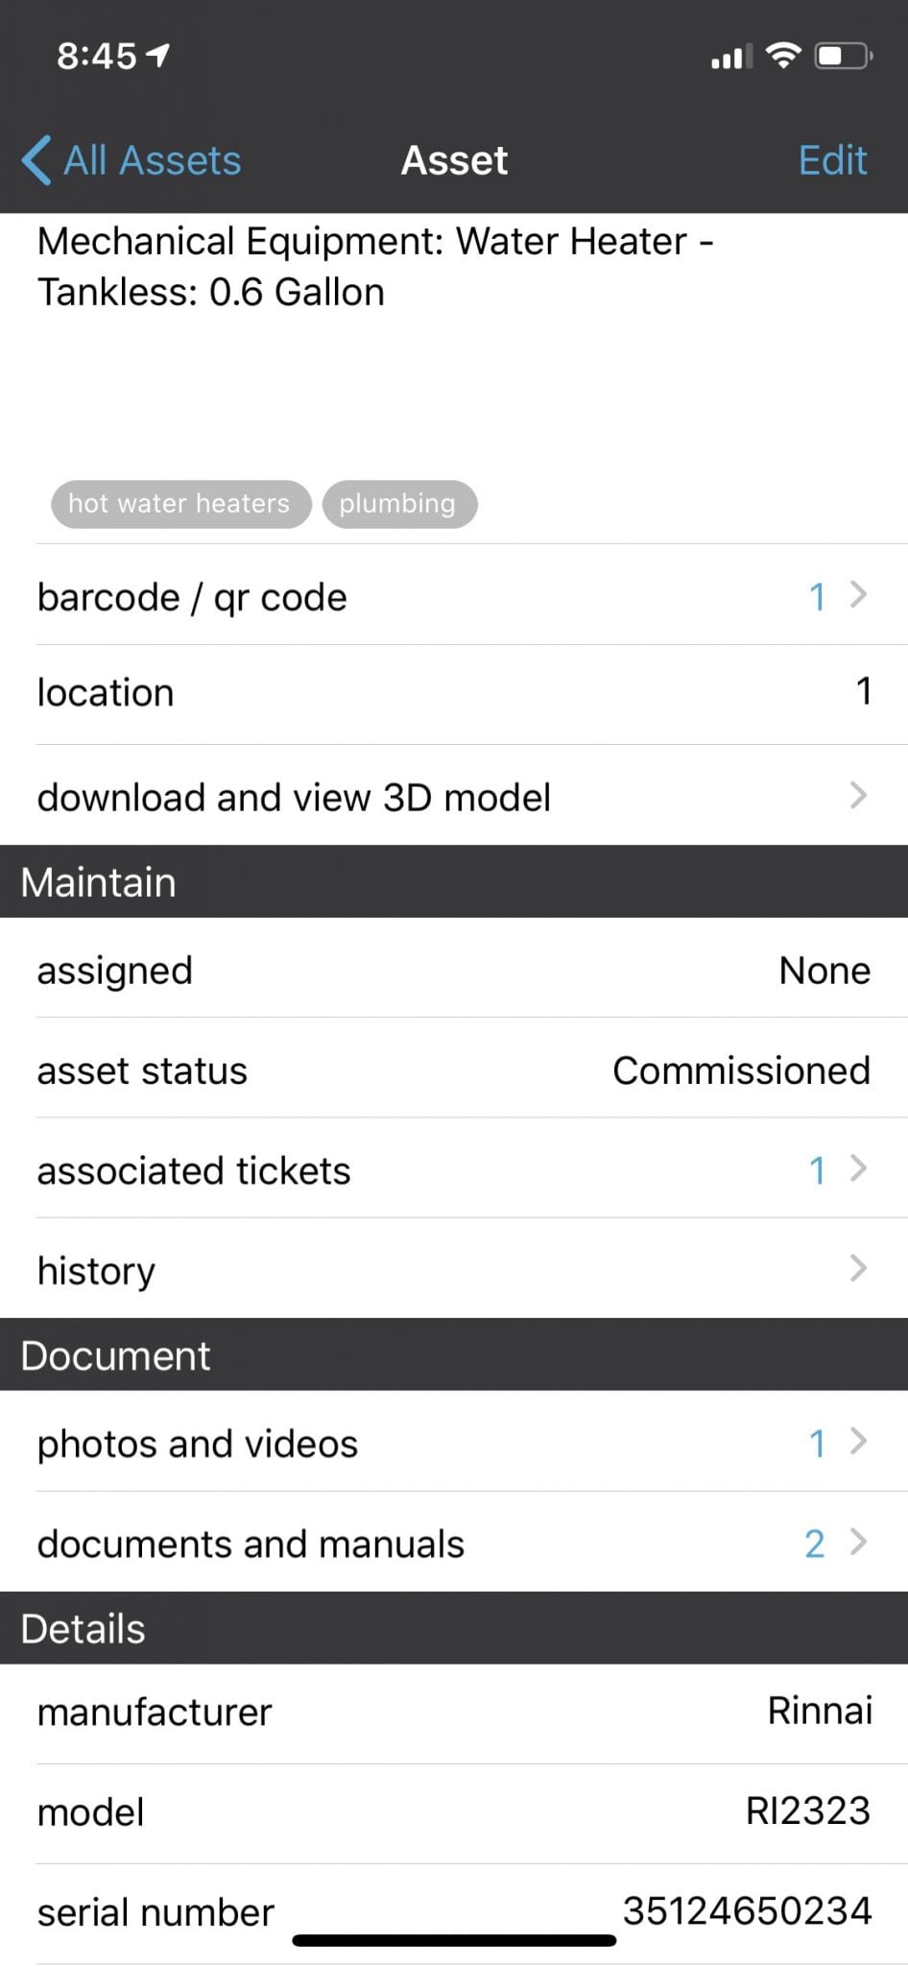Tap the model RI2323 row

coord(454,1811)
